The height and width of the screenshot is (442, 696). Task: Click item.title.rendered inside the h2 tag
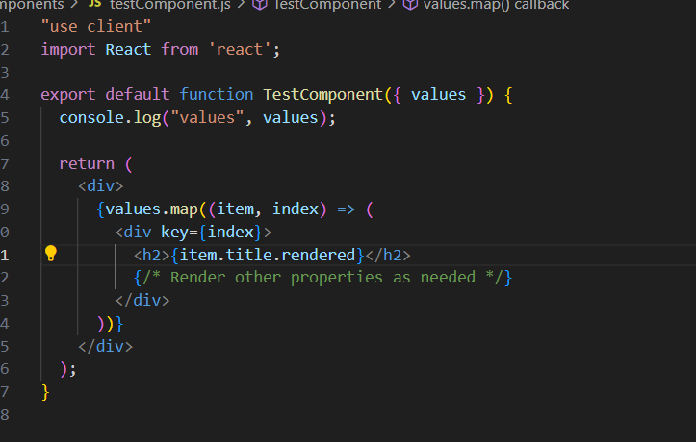click(268, 255)
